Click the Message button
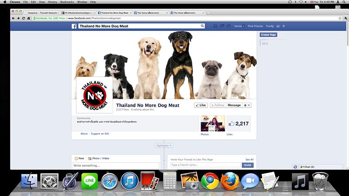Image resolution: width=349 pixels, height=196 pixels. [x=234, y=105]
